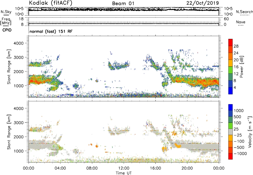Click the noise plot strip at top
The height and width of the screenshot is (175, 253).
point(124,11)
